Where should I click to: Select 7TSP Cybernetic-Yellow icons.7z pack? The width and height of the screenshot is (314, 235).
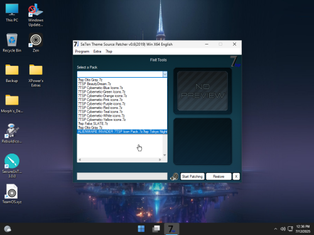(122, 120)
